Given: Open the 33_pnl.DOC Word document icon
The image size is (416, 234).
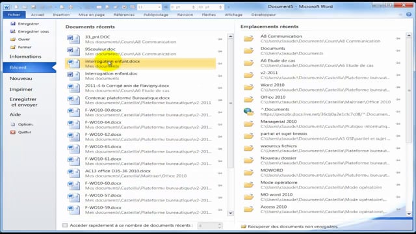Looking at the screenshot, I should click(73, 39).
